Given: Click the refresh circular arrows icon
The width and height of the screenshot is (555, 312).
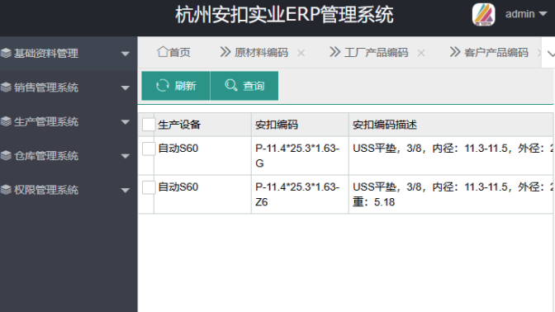Looking at the screenshot, I should tap(163, 86).
